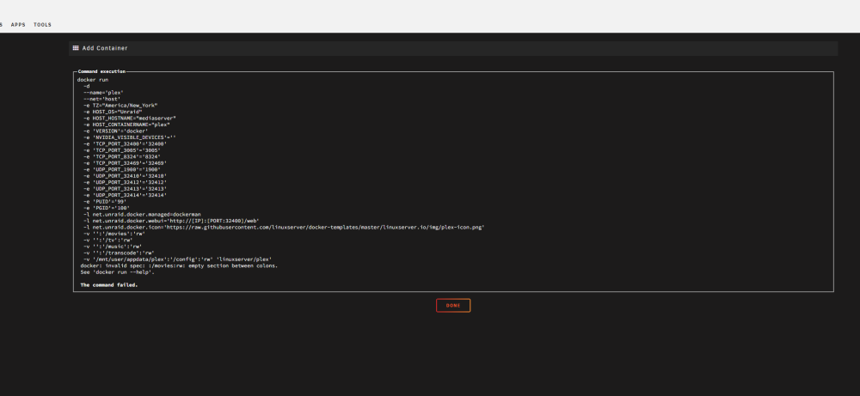Screen dimensions: 860x396
Task: Click the 'PGID'='100' line
Action: click(x=107, y=208)
